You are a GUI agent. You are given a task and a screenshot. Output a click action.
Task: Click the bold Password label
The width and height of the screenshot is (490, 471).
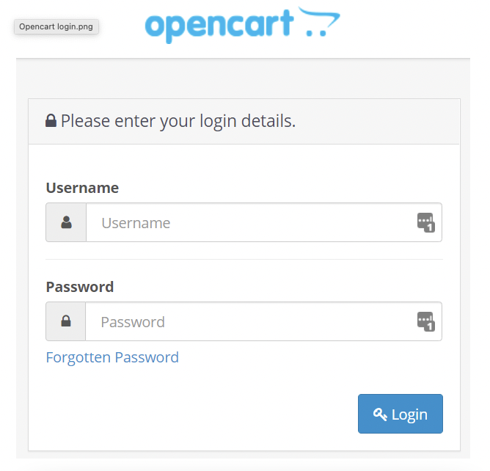point(80,287)
